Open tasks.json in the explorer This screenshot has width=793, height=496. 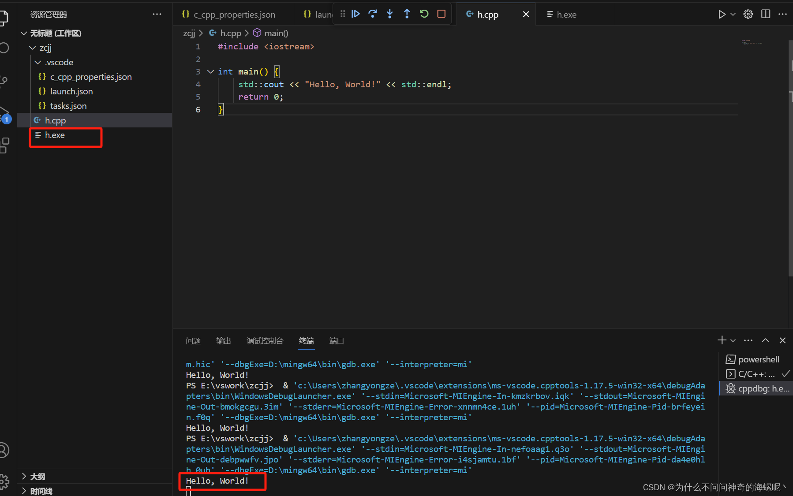click(x=94, y=106)
